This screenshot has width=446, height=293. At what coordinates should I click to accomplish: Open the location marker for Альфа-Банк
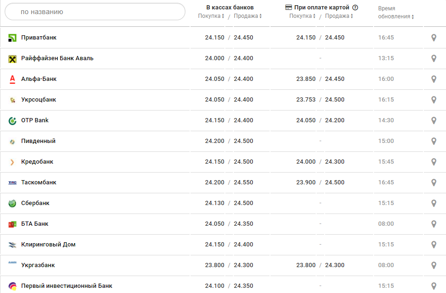434,79
